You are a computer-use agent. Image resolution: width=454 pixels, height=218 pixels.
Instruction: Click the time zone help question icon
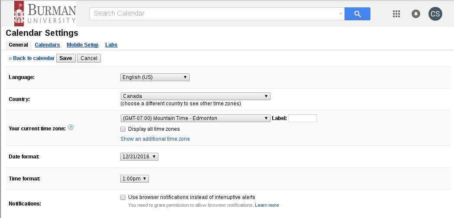tap(71, 127)
